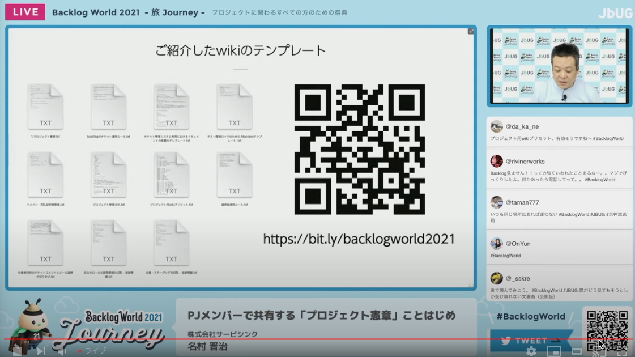Switch to the miniplayer view

pyautogui.click(x=554, y=351)
